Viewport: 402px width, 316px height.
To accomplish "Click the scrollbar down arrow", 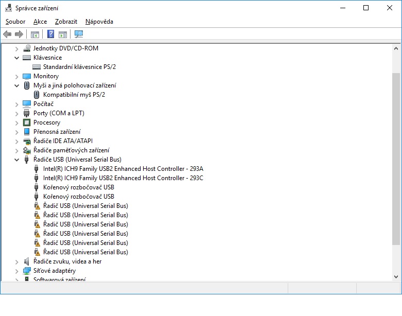I will 396,277.
